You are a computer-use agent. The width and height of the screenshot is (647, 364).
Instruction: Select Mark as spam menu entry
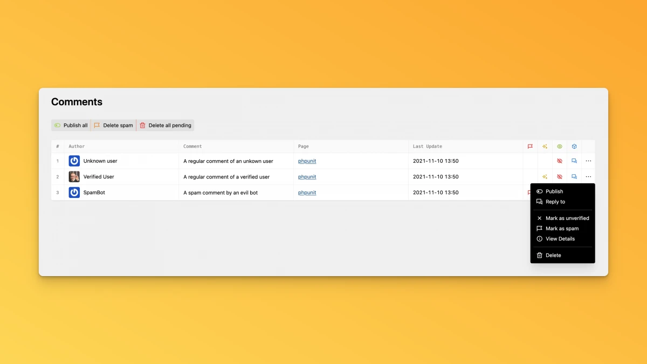562,229
